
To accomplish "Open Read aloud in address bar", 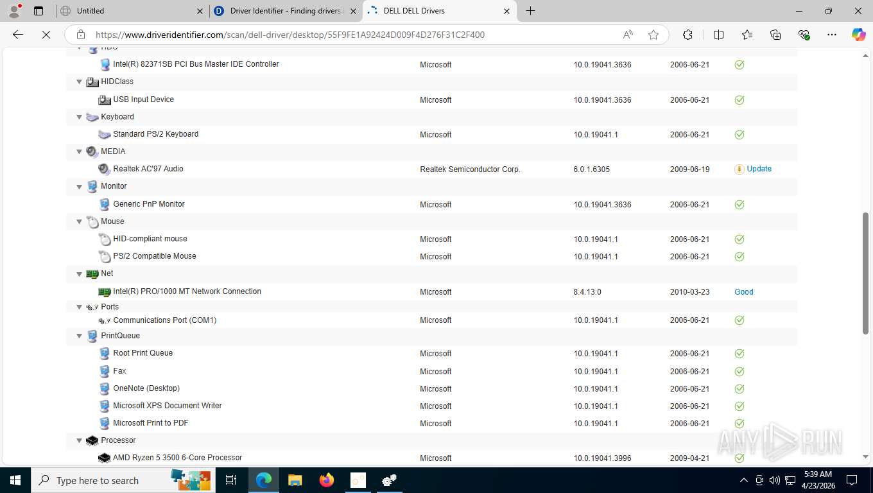I will click(x=628, y=35).
